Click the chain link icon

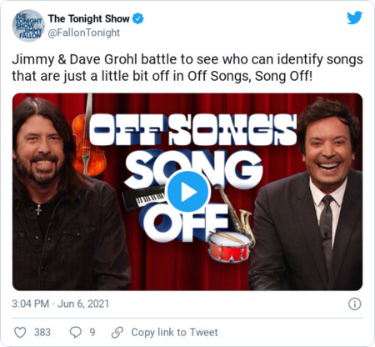[x=117, y=332]
